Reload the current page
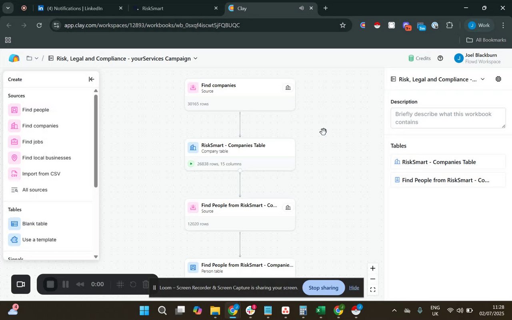The width and height of the screenshot is (512, 320). (x=39, y=25)
